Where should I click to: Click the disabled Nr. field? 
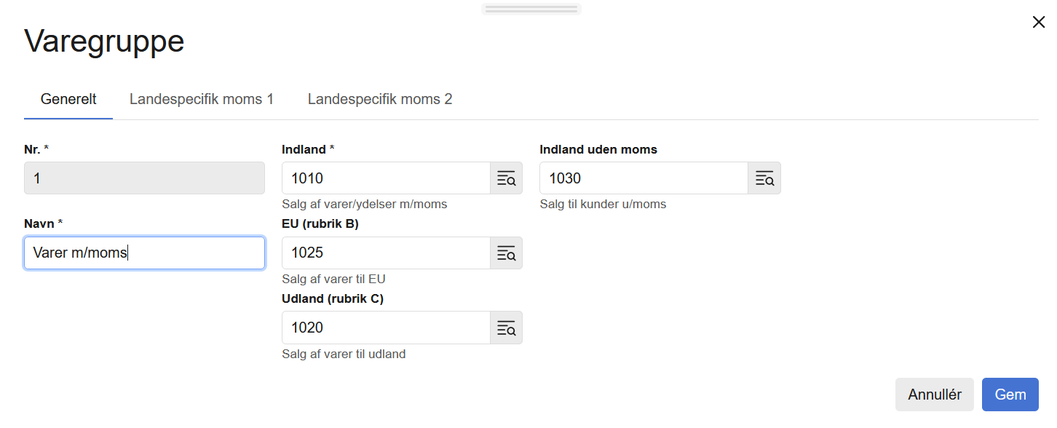pyautogui.click(x=144, y=178)
